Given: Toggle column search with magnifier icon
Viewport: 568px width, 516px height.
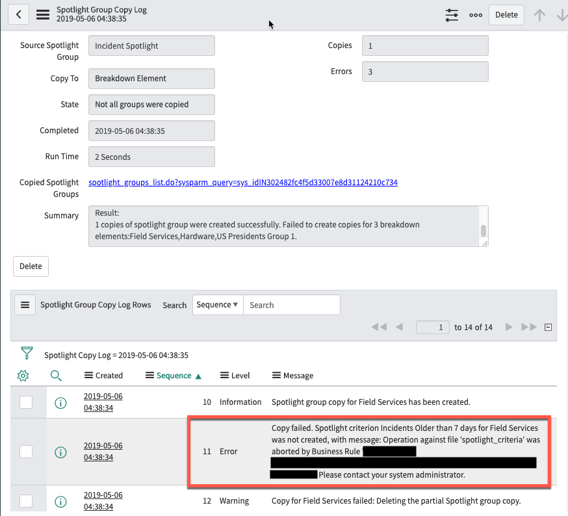Looking at the screenshot, I should tap(56, 376).
